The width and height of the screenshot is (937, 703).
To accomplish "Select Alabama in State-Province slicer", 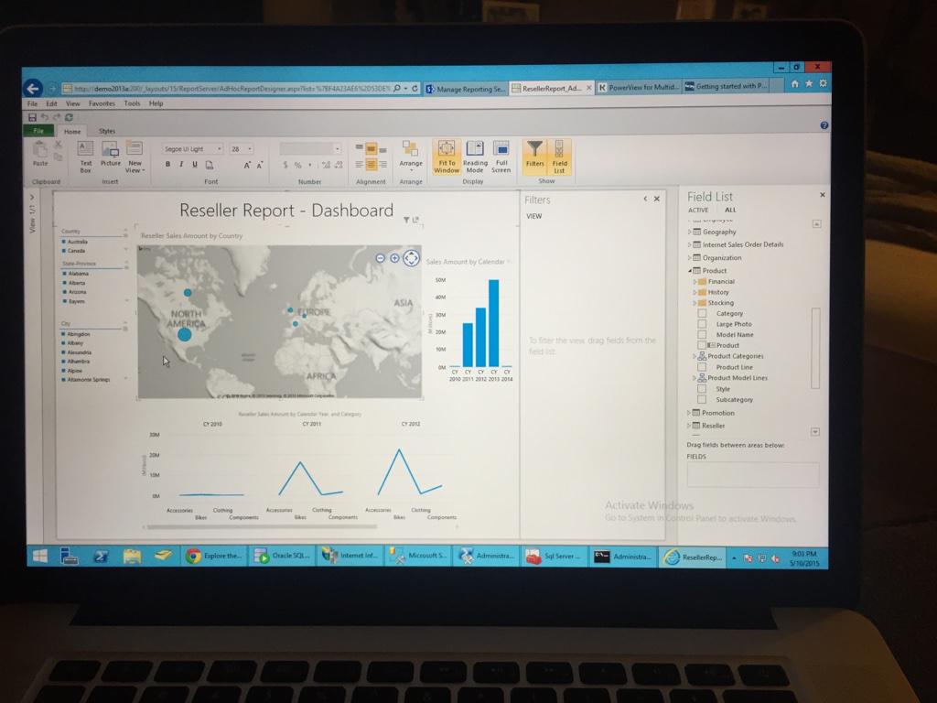I will [x=79, y=274].
